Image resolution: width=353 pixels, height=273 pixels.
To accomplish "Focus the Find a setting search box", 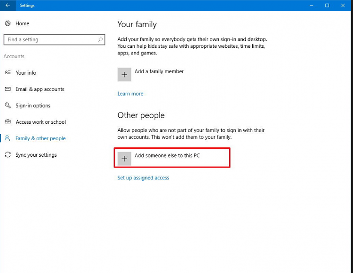I will pos(54,40).
